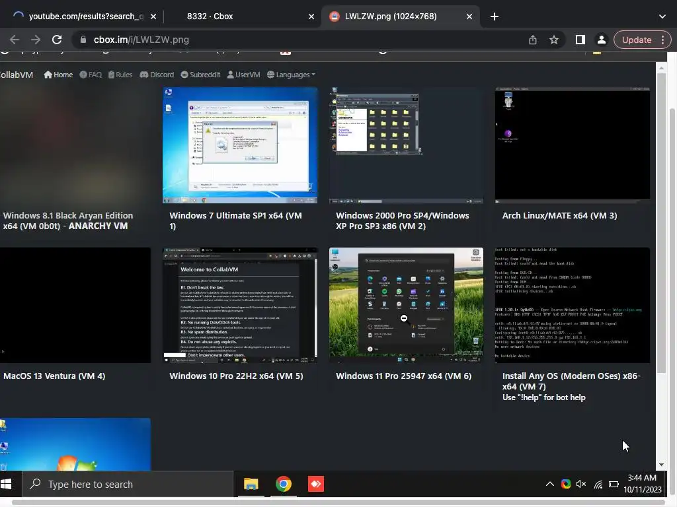
Task: Click the Chrome taskbar icon
Action: [284, 484]
